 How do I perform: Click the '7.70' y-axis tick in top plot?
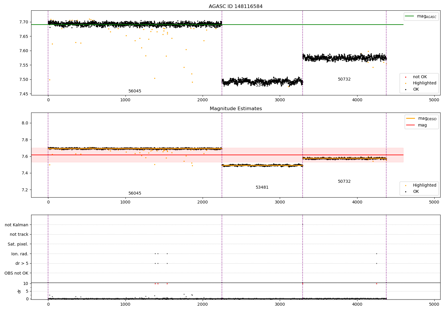(24, 22)
